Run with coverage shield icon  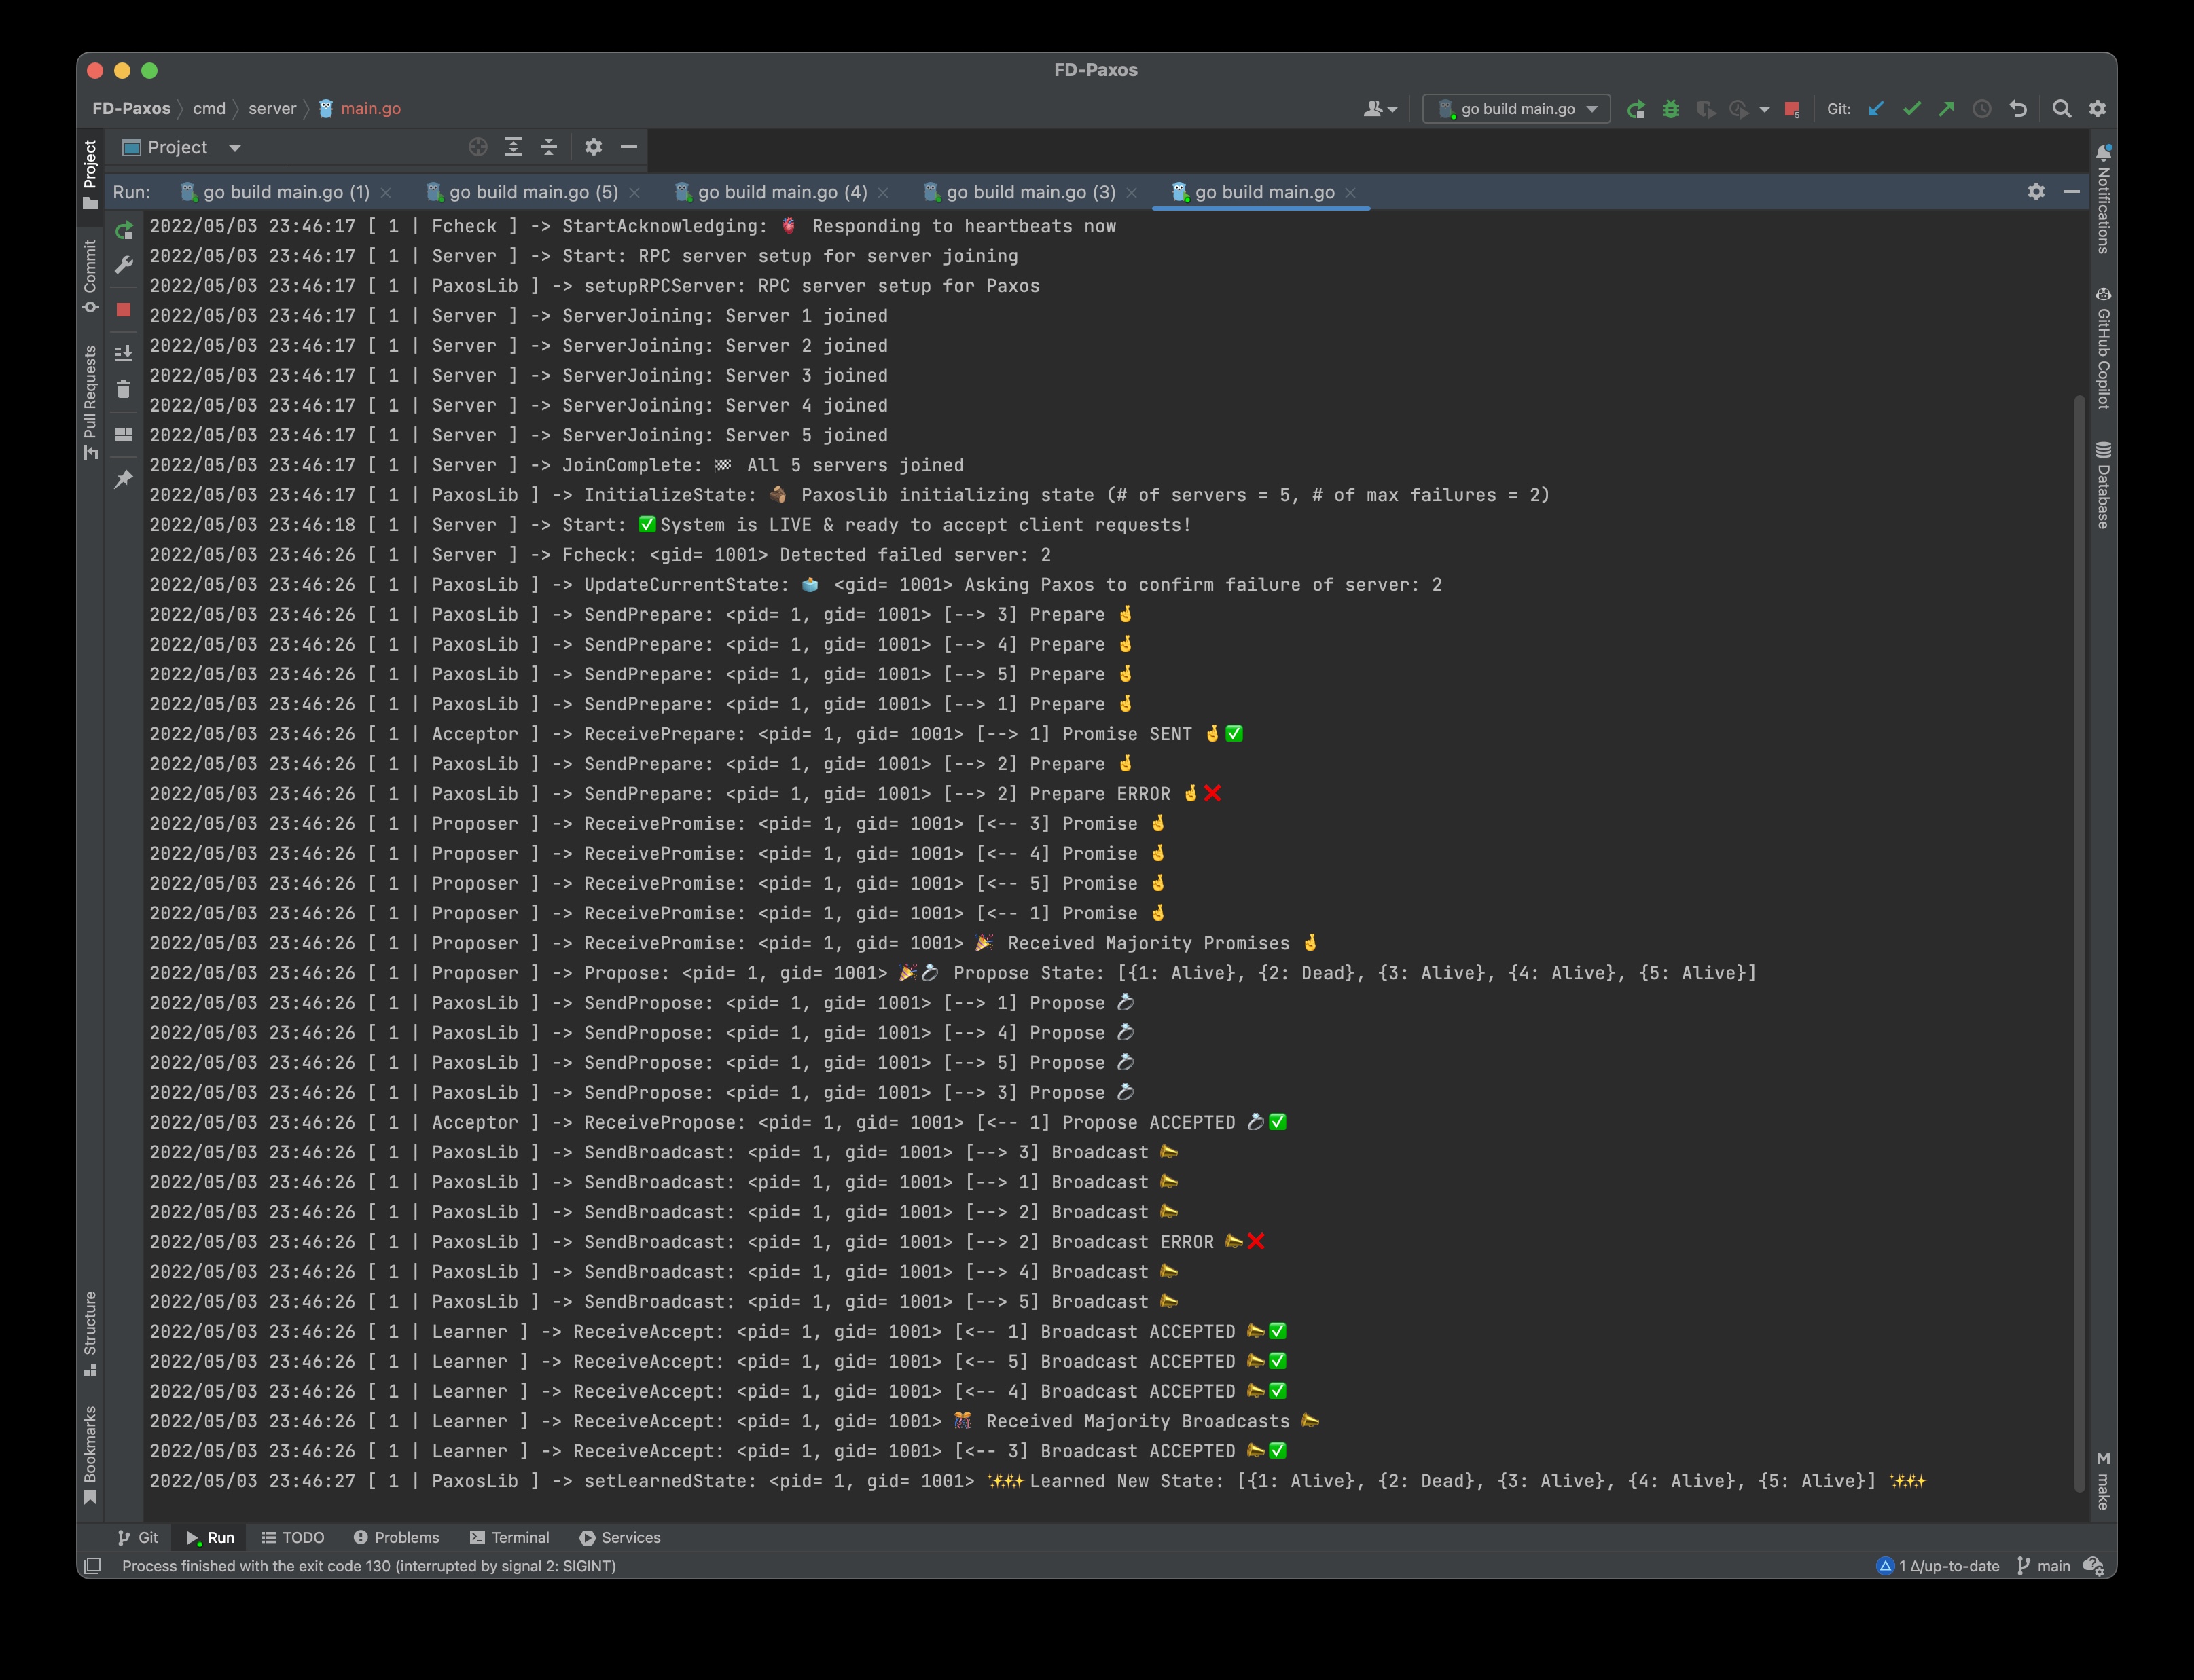point(1706,109)
